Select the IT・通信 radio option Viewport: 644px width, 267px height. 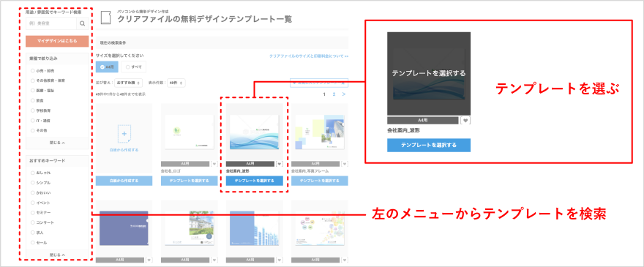[32, 121]
